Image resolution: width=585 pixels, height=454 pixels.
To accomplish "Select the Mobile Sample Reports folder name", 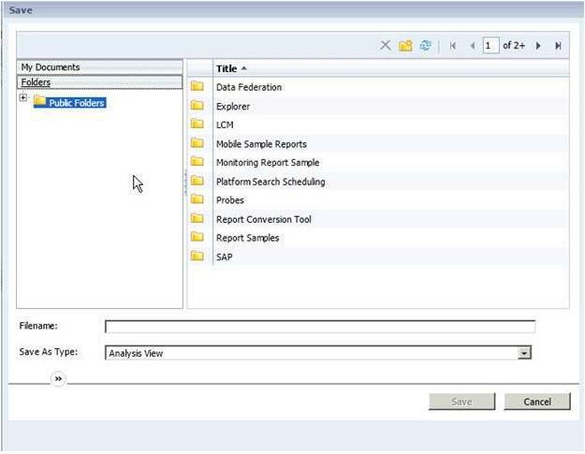I will tap(261, 144).
